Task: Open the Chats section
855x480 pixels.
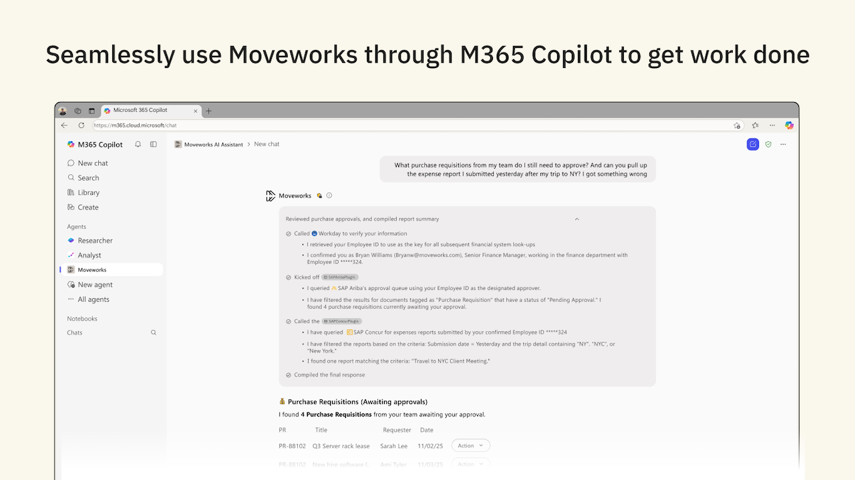Action: tap(75, 333)
